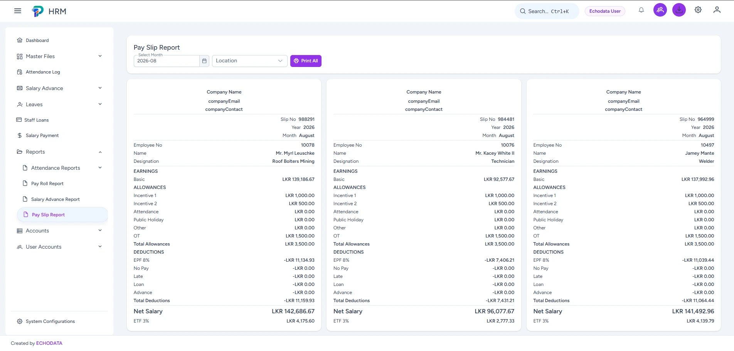This screenshot has height=351, width=734.
Task: Click net salary LKR 141,492.96
Action: coord(693,311)
